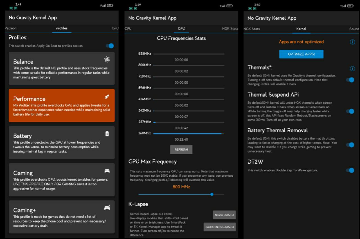The width and height of the screenshot is (360, 239).
Task: Open the CPU tab in middle screen
Action: (x=128, y=28)
